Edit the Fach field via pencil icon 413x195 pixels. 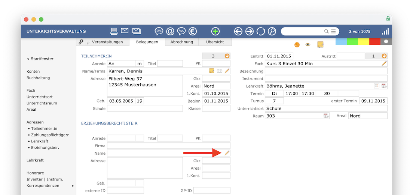click(x=384, y=63)
